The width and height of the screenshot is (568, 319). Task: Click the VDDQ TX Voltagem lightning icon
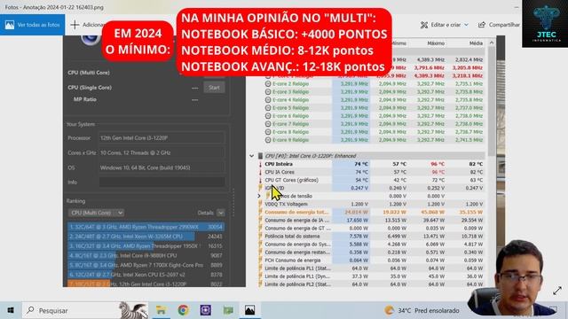coord(260,204)
